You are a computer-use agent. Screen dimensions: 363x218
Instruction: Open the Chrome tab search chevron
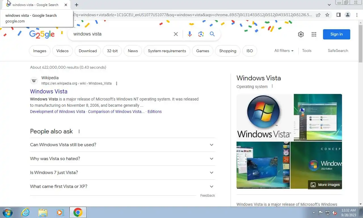pyautogui.click(x=329, y=5)
